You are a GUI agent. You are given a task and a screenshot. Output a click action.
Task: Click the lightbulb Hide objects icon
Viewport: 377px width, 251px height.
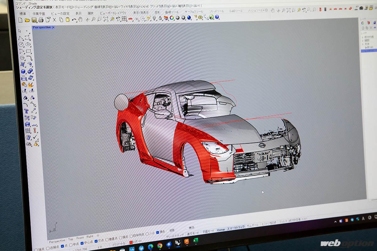coord(154,19)
